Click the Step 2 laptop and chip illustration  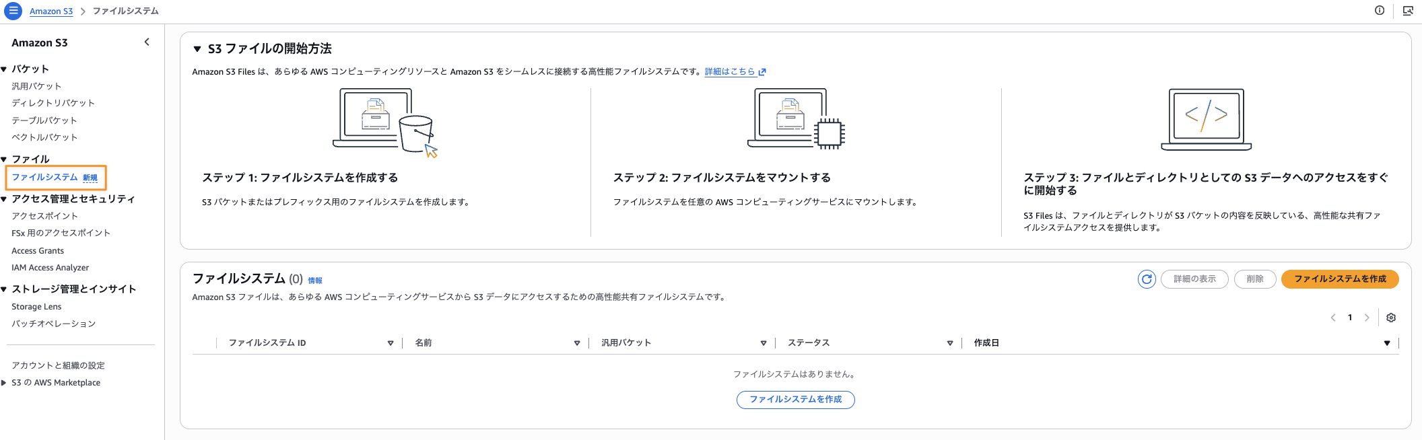[796, 119]
